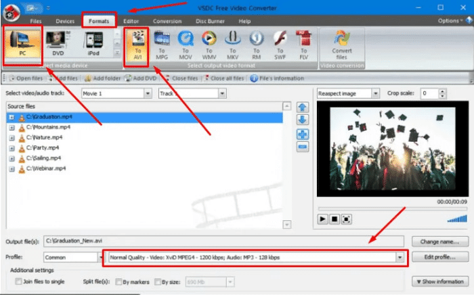Viewport: 474px width, 296px height.
Task: Open the Track 1 audio dropdown
Action: [x=222, y=93]
